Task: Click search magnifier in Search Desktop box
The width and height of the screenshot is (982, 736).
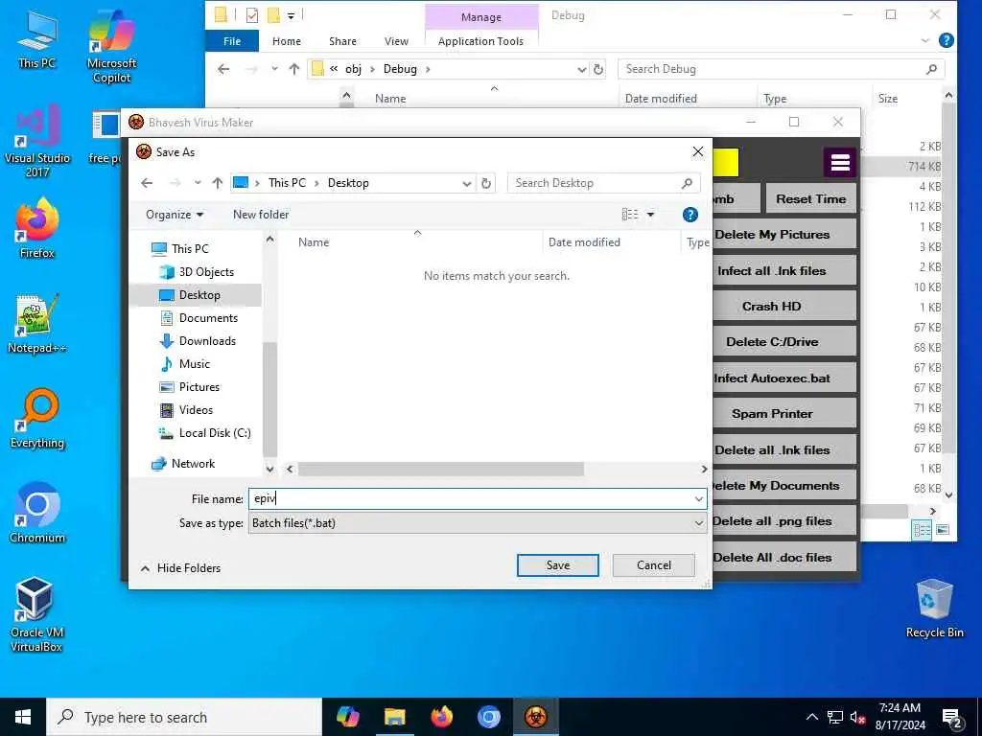Action: point(687,183)
